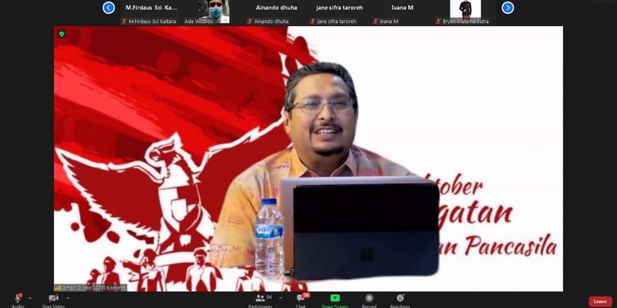The image size is (617, 308).
Task: Expand video options arrow next to camera
Action: pos(68,298)
